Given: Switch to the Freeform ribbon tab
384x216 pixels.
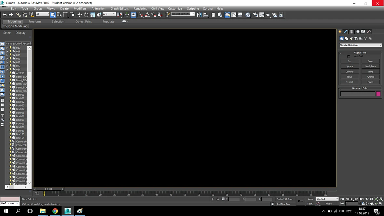Looking at the screenshot, I should coord(35,21).
